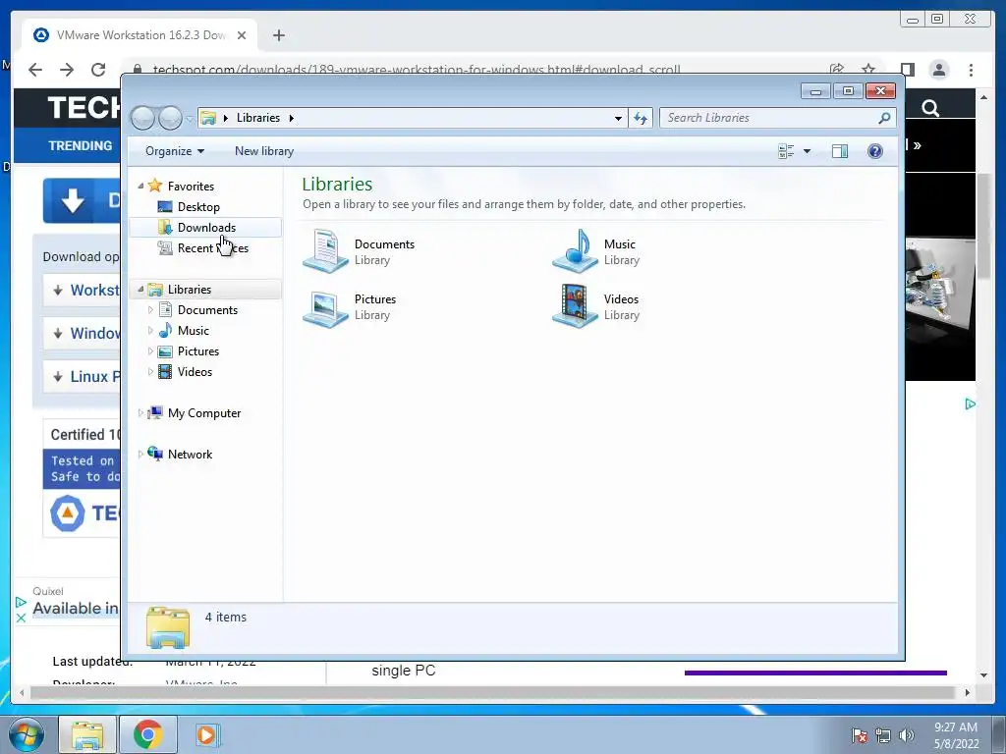The width and height of the screenshot is (1006, 754).
Task: Click Chrome back button
Action: [35, 70]
